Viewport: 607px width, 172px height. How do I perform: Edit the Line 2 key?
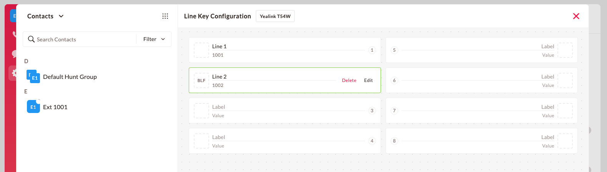[368, 80]
